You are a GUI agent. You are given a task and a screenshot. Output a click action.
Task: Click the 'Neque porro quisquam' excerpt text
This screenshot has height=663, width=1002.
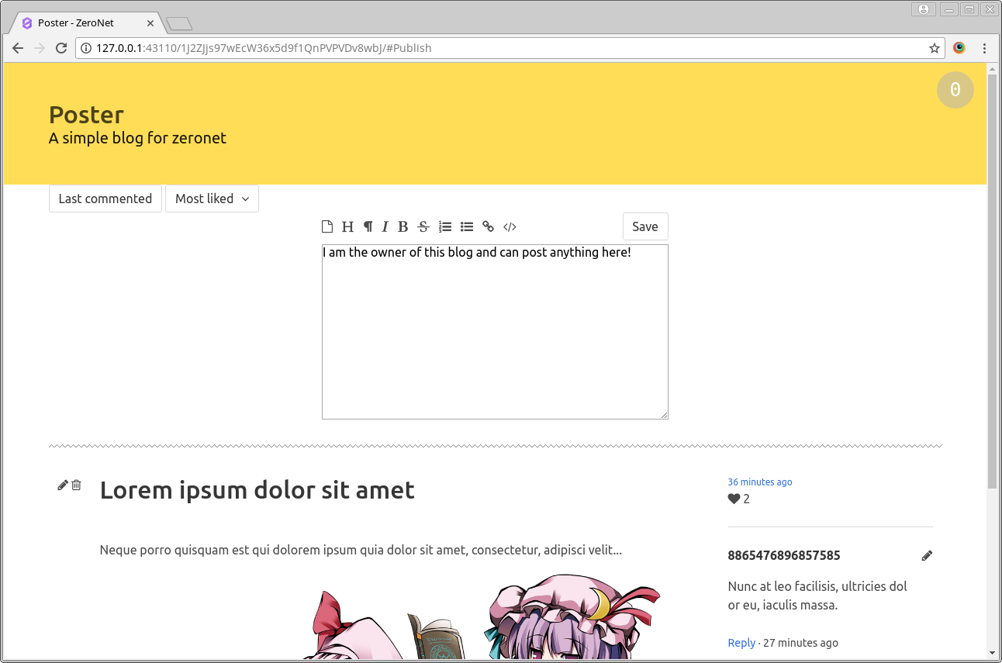click(361, 551)
